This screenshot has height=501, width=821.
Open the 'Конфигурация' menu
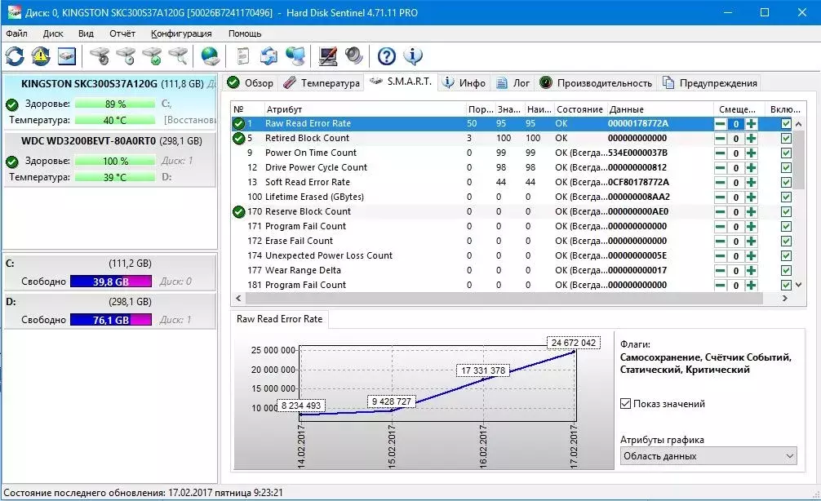tap(181, 33)
